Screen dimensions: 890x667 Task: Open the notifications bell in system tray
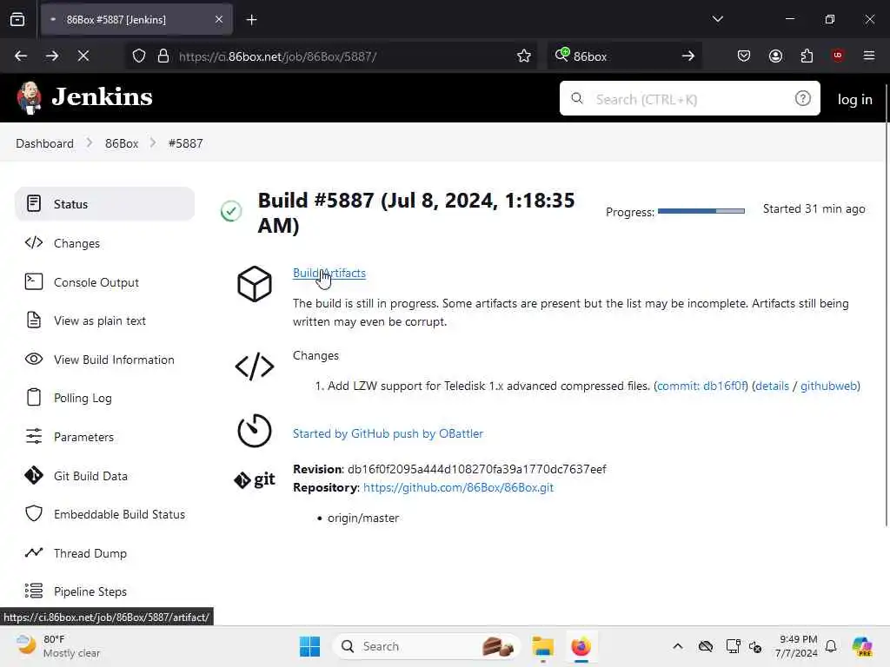(831, 646)
